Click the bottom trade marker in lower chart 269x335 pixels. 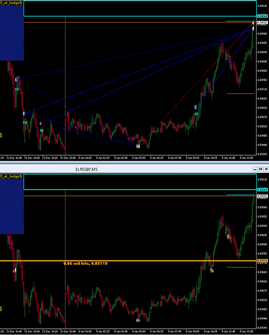pos(138,320)
